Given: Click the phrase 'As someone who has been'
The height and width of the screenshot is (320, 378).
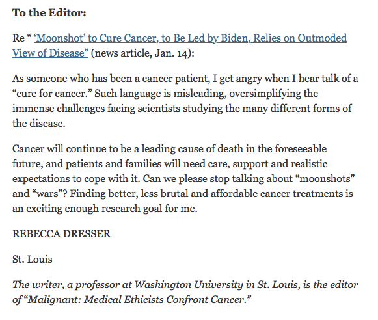Looking at the screenshot, I should (x=72, y=79).
